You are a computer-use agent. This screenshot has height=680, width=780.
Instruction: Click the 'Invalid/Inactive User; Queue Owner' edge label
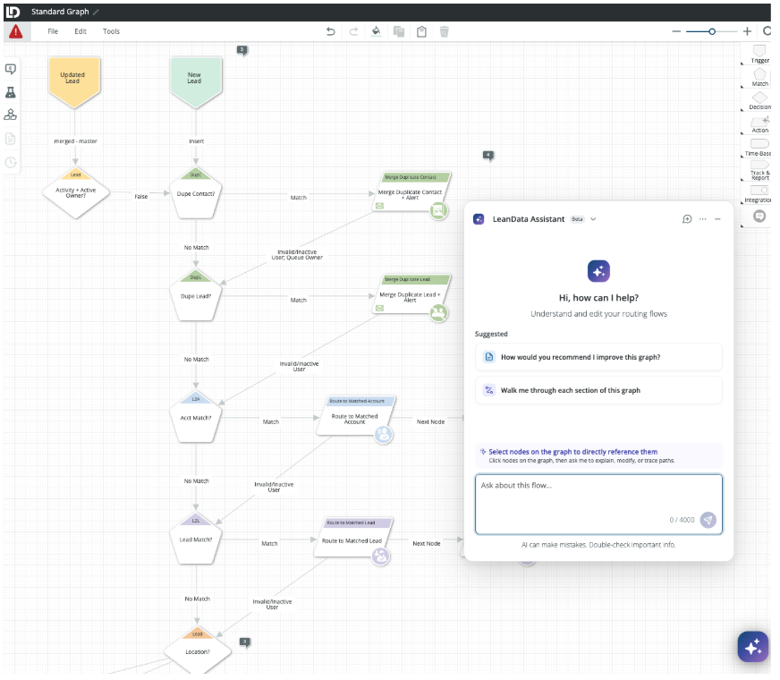(x=298, y=255)
